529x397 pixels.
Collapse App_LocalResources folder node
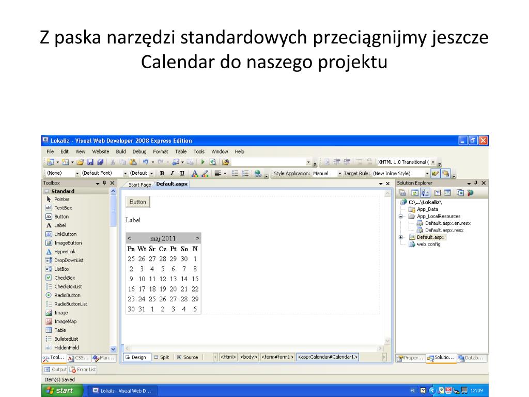coord(401,217)
